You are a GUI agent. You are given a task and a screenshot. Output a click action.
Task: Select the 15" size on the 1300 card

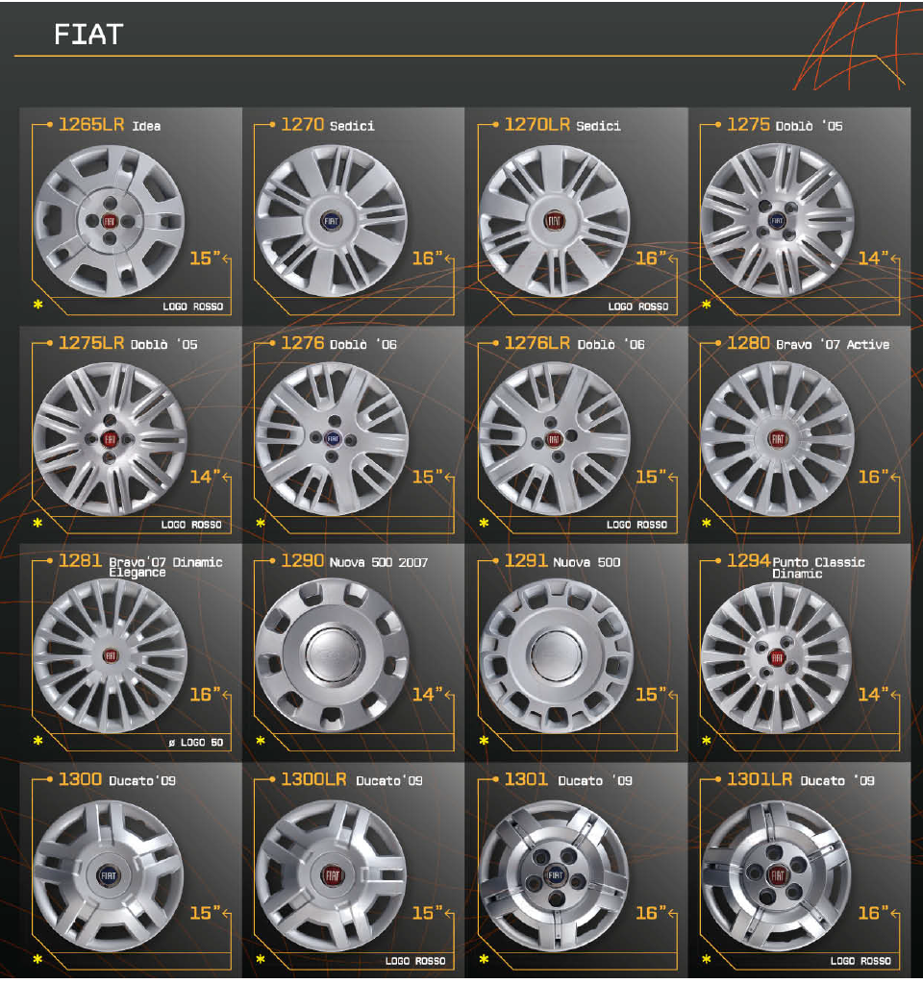coord(205,913)
